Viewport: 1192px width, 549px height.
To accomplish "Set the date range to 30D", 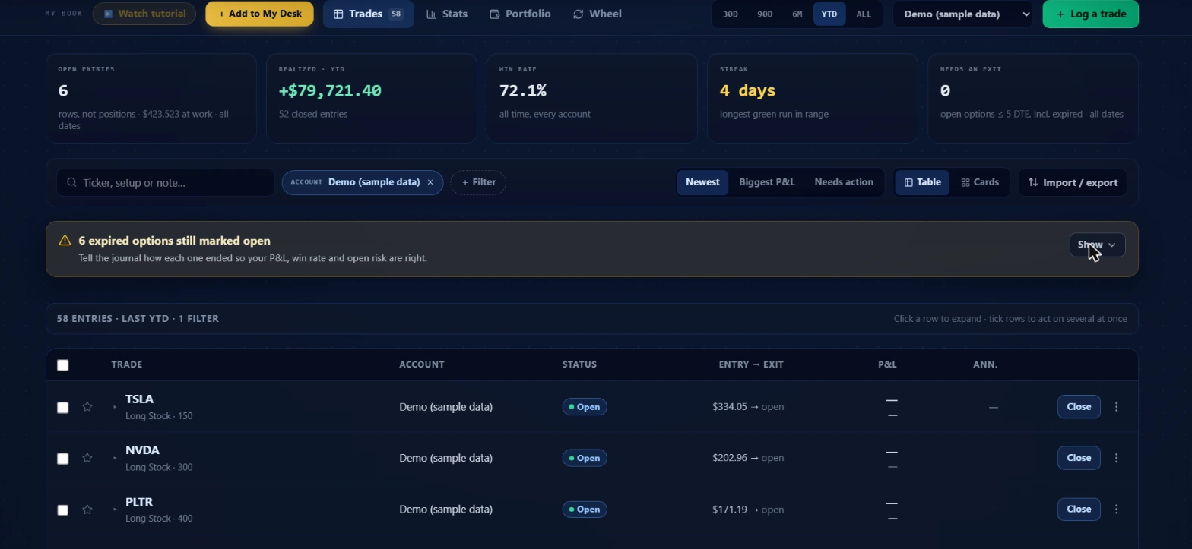I will tap(731, 14).
